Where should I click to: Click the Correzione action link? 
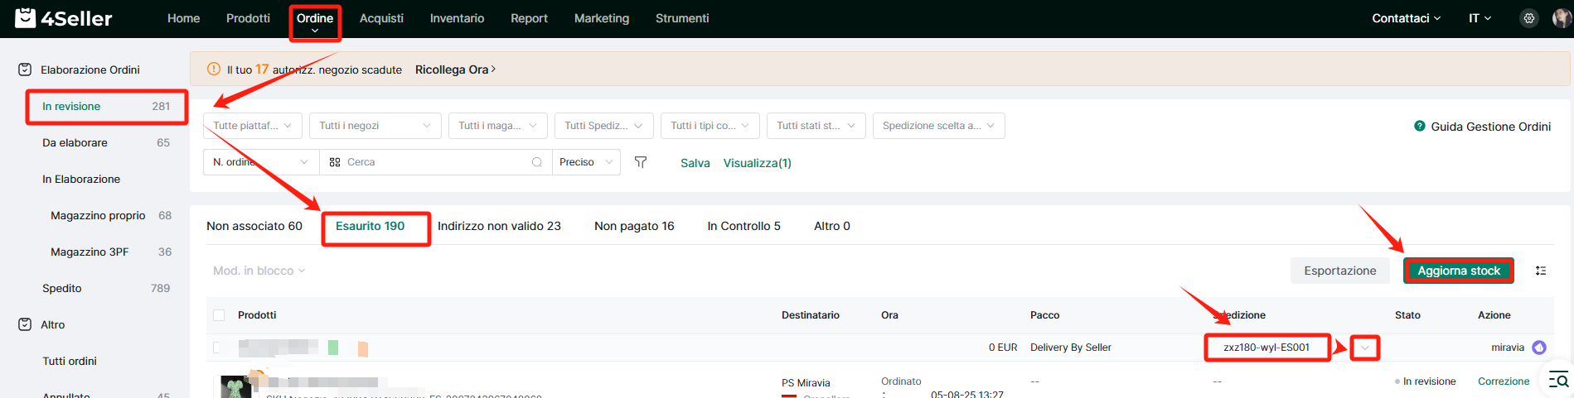coord(1504,381)
